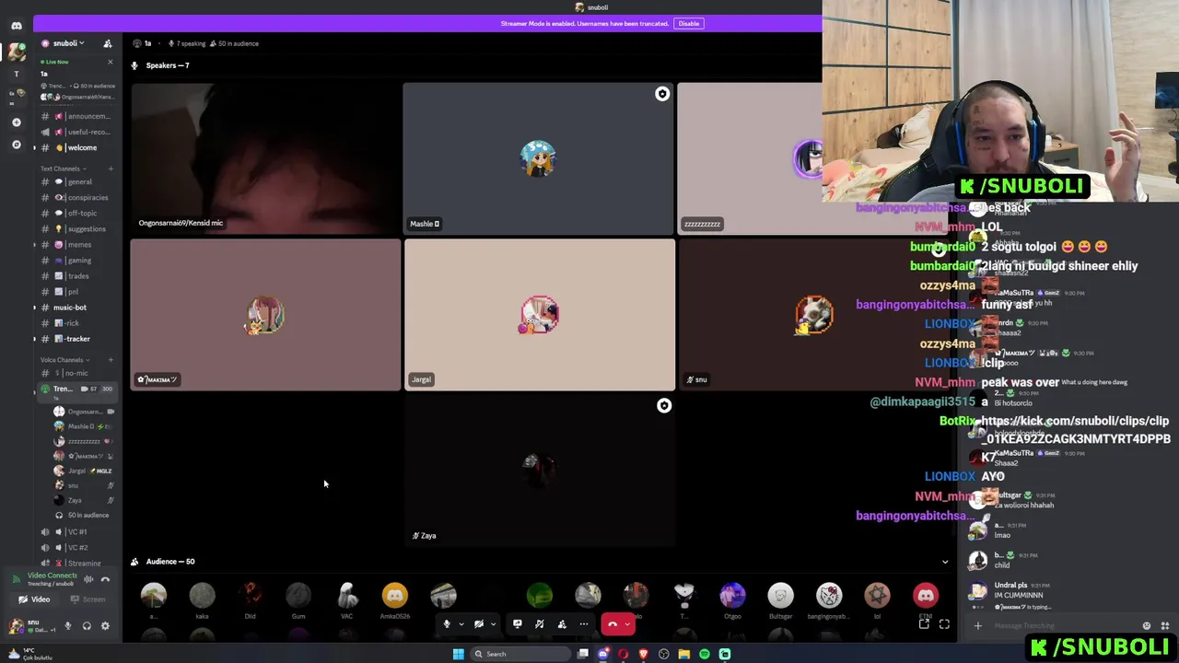Join the VC #1 voice channel
1179x663 pixels.
pyautogui.click(x=77, y=531)
